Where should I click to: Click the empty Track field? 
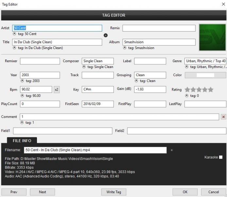98,75
